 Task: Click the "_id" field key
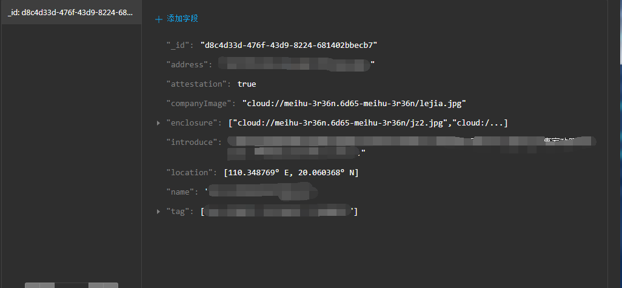179,45
